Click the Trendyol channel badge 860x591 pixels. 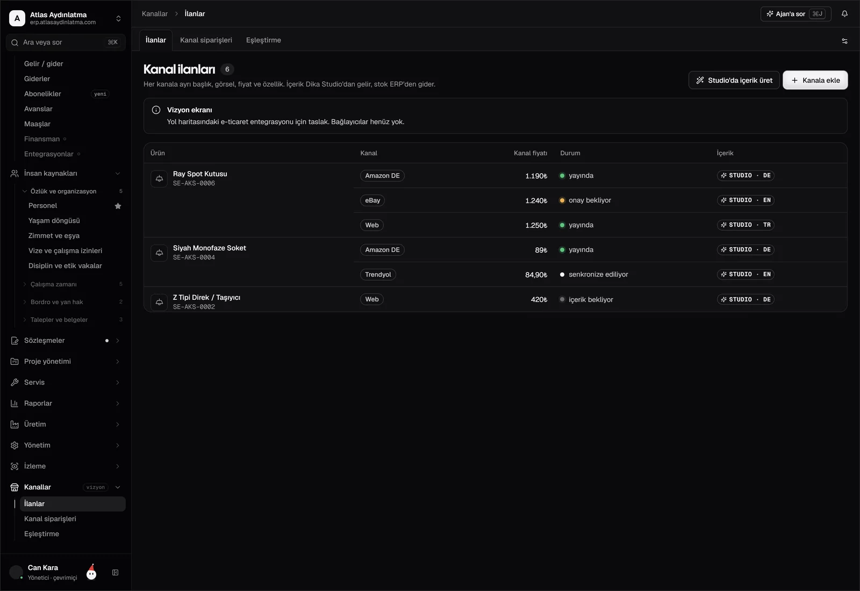click(x=378, y=275)
